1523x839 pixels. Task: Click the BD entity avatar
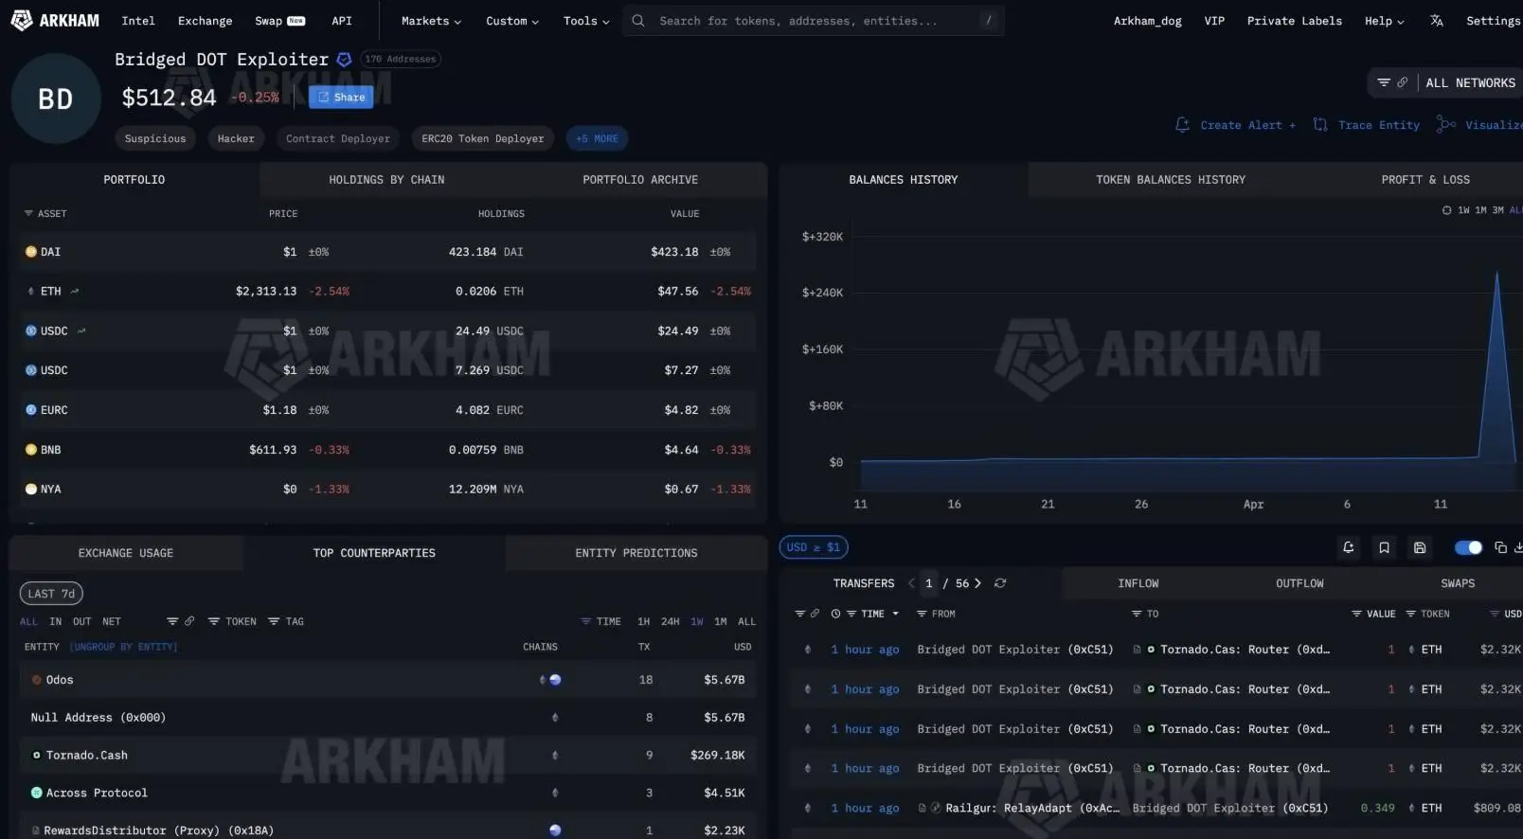[x=56, y=98]
